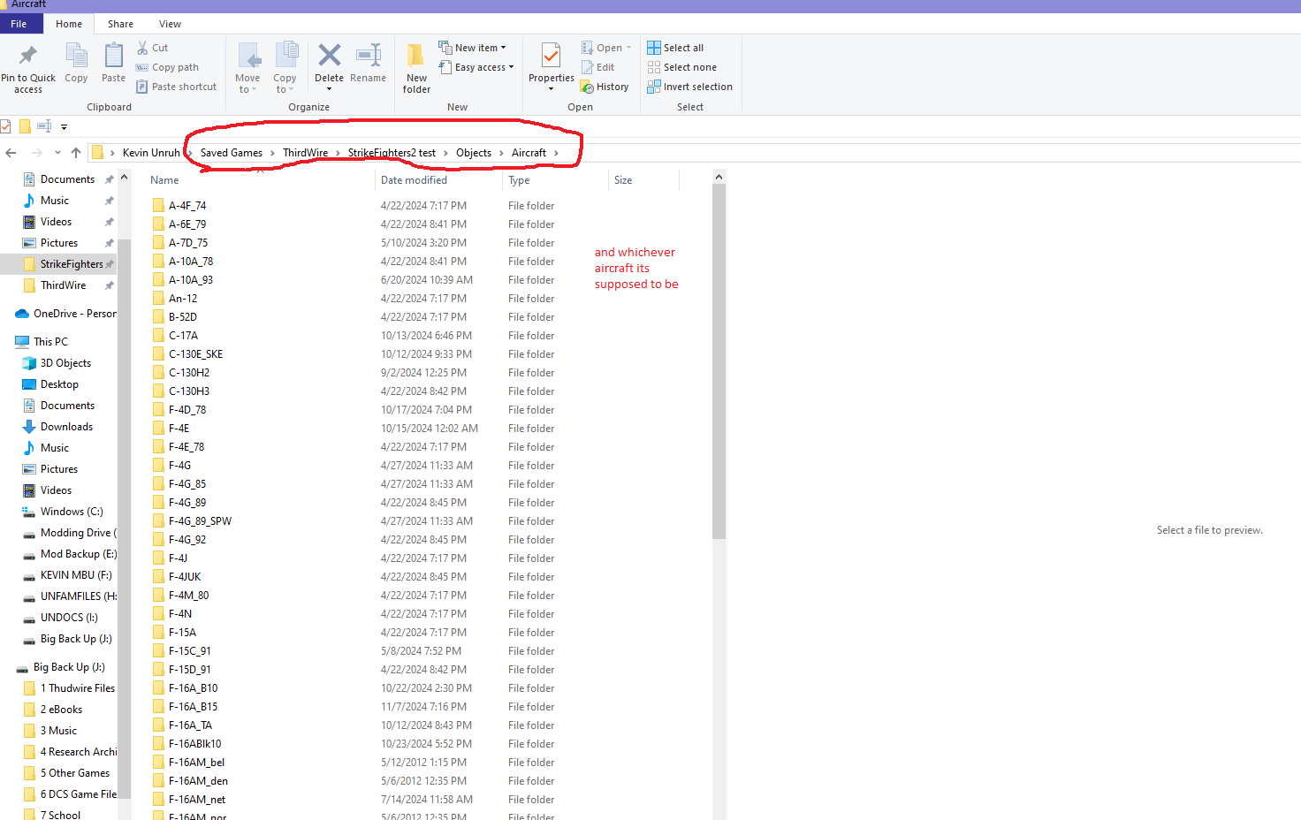The width and height of the screenshot is (1301, 820).
Task: Open the A-4F_74 folder icon
Action: [158, 205]
